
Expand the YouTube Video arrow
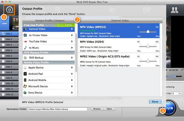[72, 41]
